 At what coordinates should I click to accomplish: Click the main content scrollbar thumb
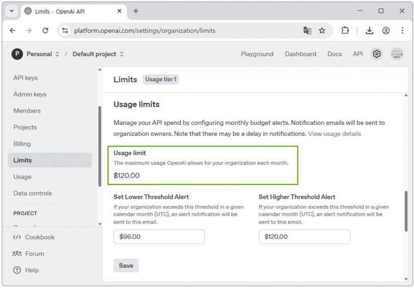pos(406,212)
